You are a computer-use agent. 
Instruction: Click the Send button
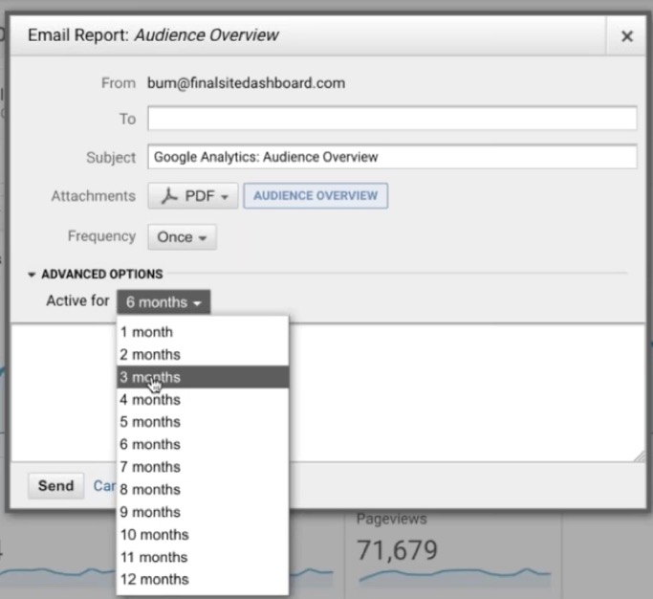tap(55, 486)
